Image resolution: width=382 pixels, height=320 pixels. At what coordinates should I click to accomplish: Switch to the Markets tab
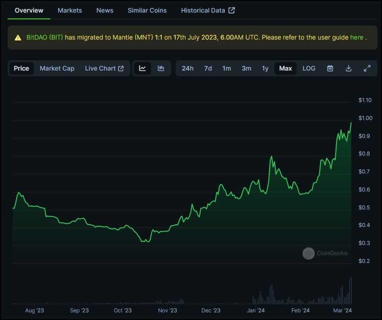[70, 10]
